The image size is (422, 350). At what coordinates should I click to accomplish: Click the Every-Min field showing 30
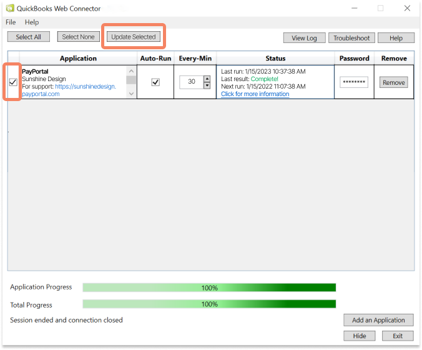point(192,82)
